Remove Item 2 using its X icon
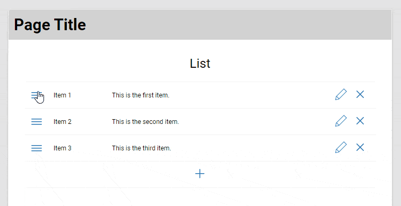The height and width of the screenshot is (206, 401). 360,121
